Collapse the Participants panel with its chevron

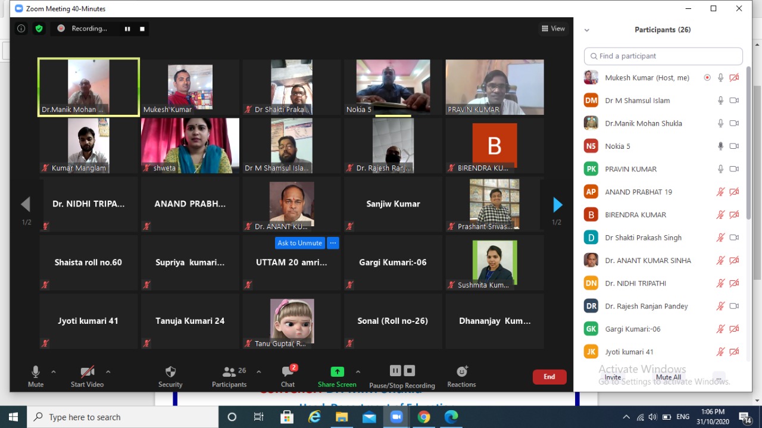(586, 30)
